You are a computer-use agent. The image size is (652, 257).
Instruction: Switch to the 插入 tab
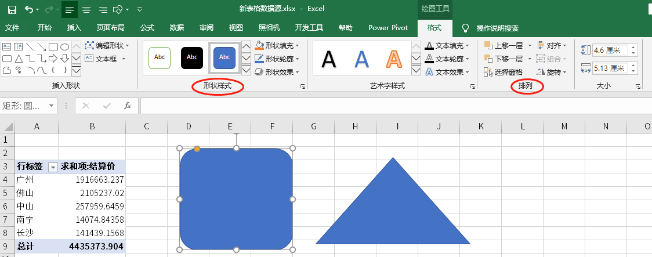[74, 28]
